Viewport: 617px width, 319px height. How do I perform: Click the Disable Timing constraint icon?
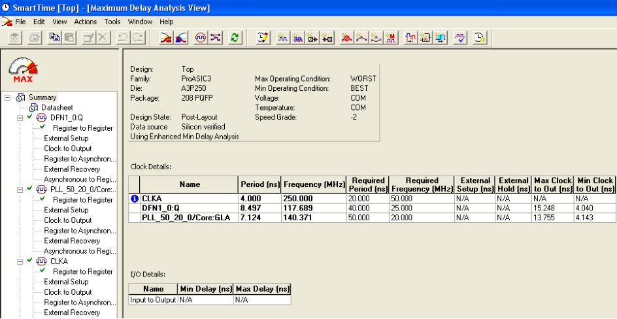pos(425,38)
